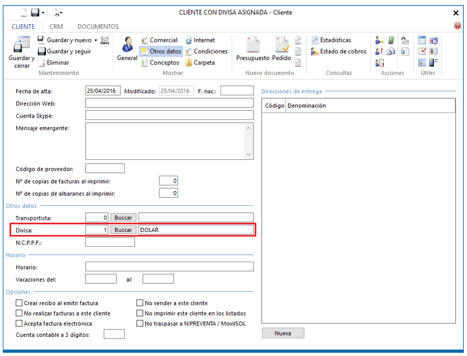Enable Crear recibo al emitir factura
This screenshot has height=356, width=467.
[19, 303]
